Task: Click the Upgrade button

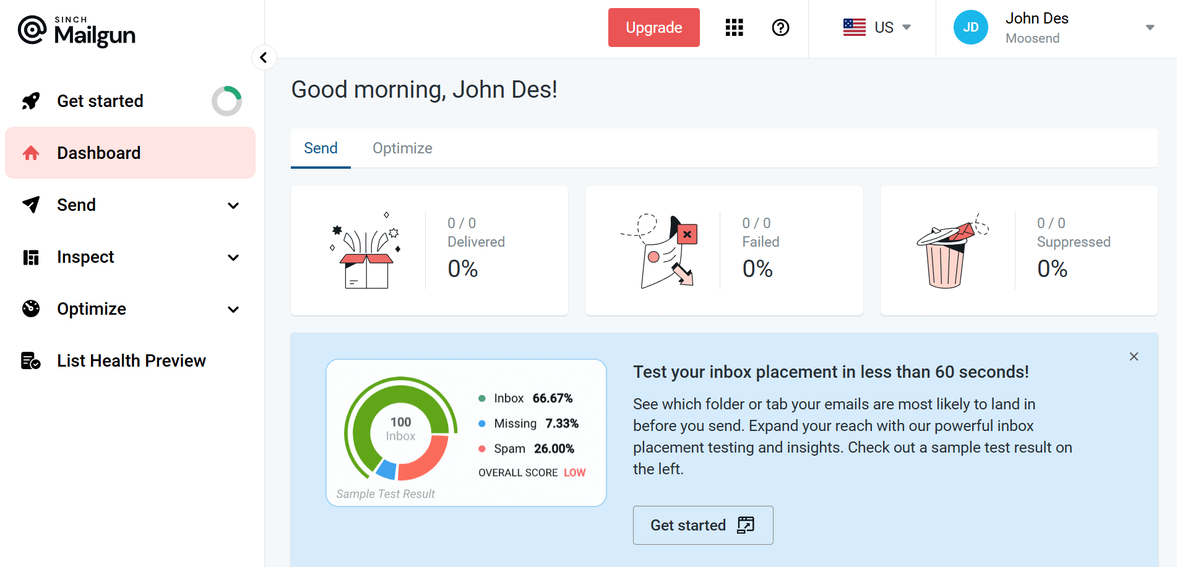Action: pyautogui.click(x=653, y=27)
